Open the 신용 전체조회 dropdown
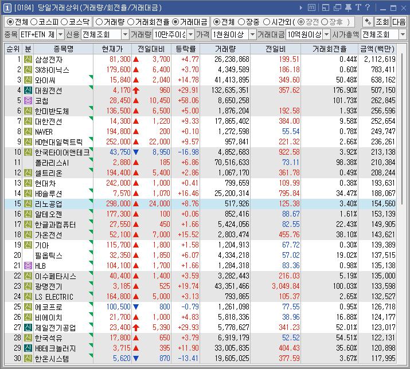Viewport: 410px width, 369px height. coord(125,34)
